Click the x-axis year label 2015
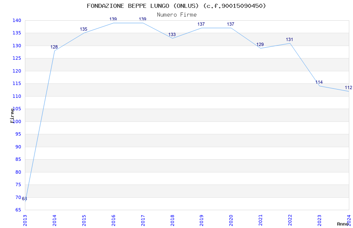The image size is (353, 228). [84, 220]
